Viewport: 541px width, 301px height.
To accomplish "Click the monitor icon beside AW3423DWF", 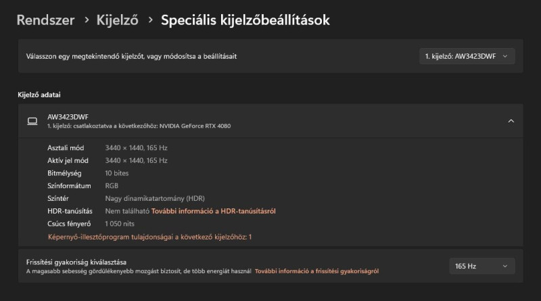I will pyautogui.click(x=32, y=121).
